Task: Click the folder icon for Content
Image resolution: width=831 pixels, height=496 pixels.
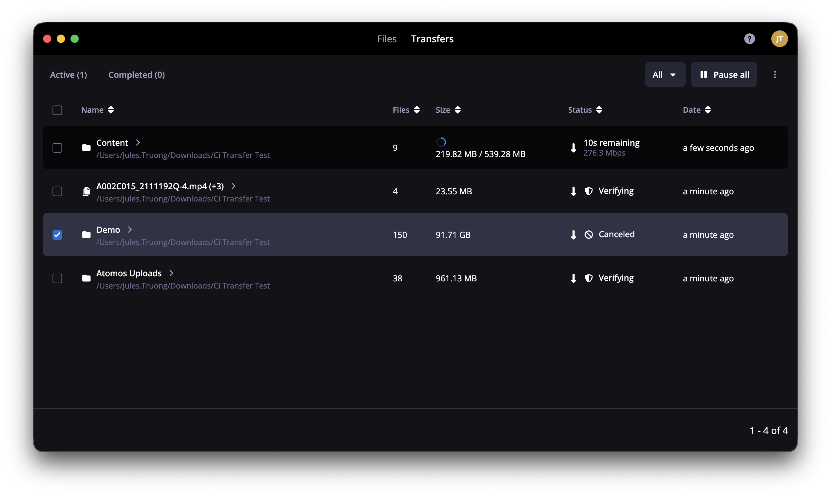Action: point(86,148)
